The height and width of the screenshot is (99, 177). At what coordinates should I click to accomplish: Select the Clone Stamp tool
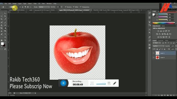(2, 25)
